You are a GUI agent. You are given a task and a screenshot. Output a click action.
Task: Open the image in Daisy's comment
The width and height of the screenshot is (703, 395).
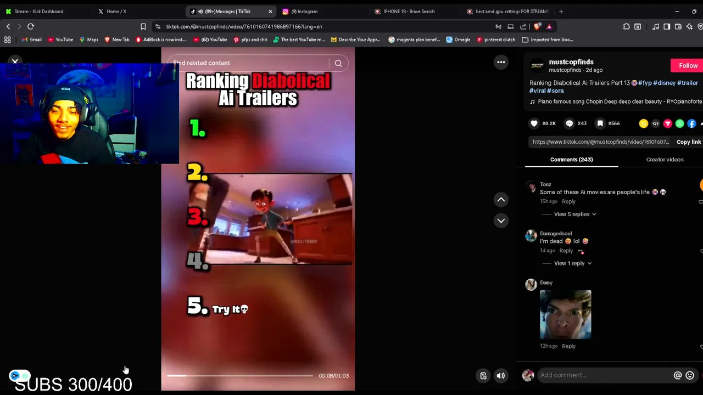point(565,315)
